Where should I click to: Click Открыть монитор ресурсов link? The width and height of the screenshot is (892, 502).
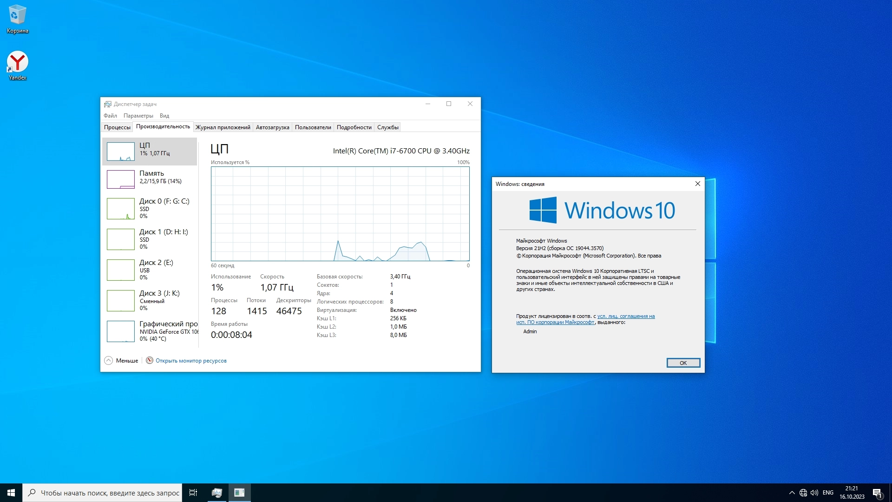pos(191,361)
